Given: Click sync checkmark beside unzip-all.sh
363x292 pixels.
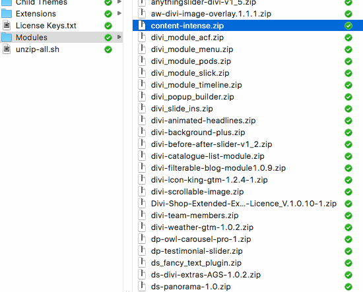Looking at the screenshot, I should click(x=108, y=49).
